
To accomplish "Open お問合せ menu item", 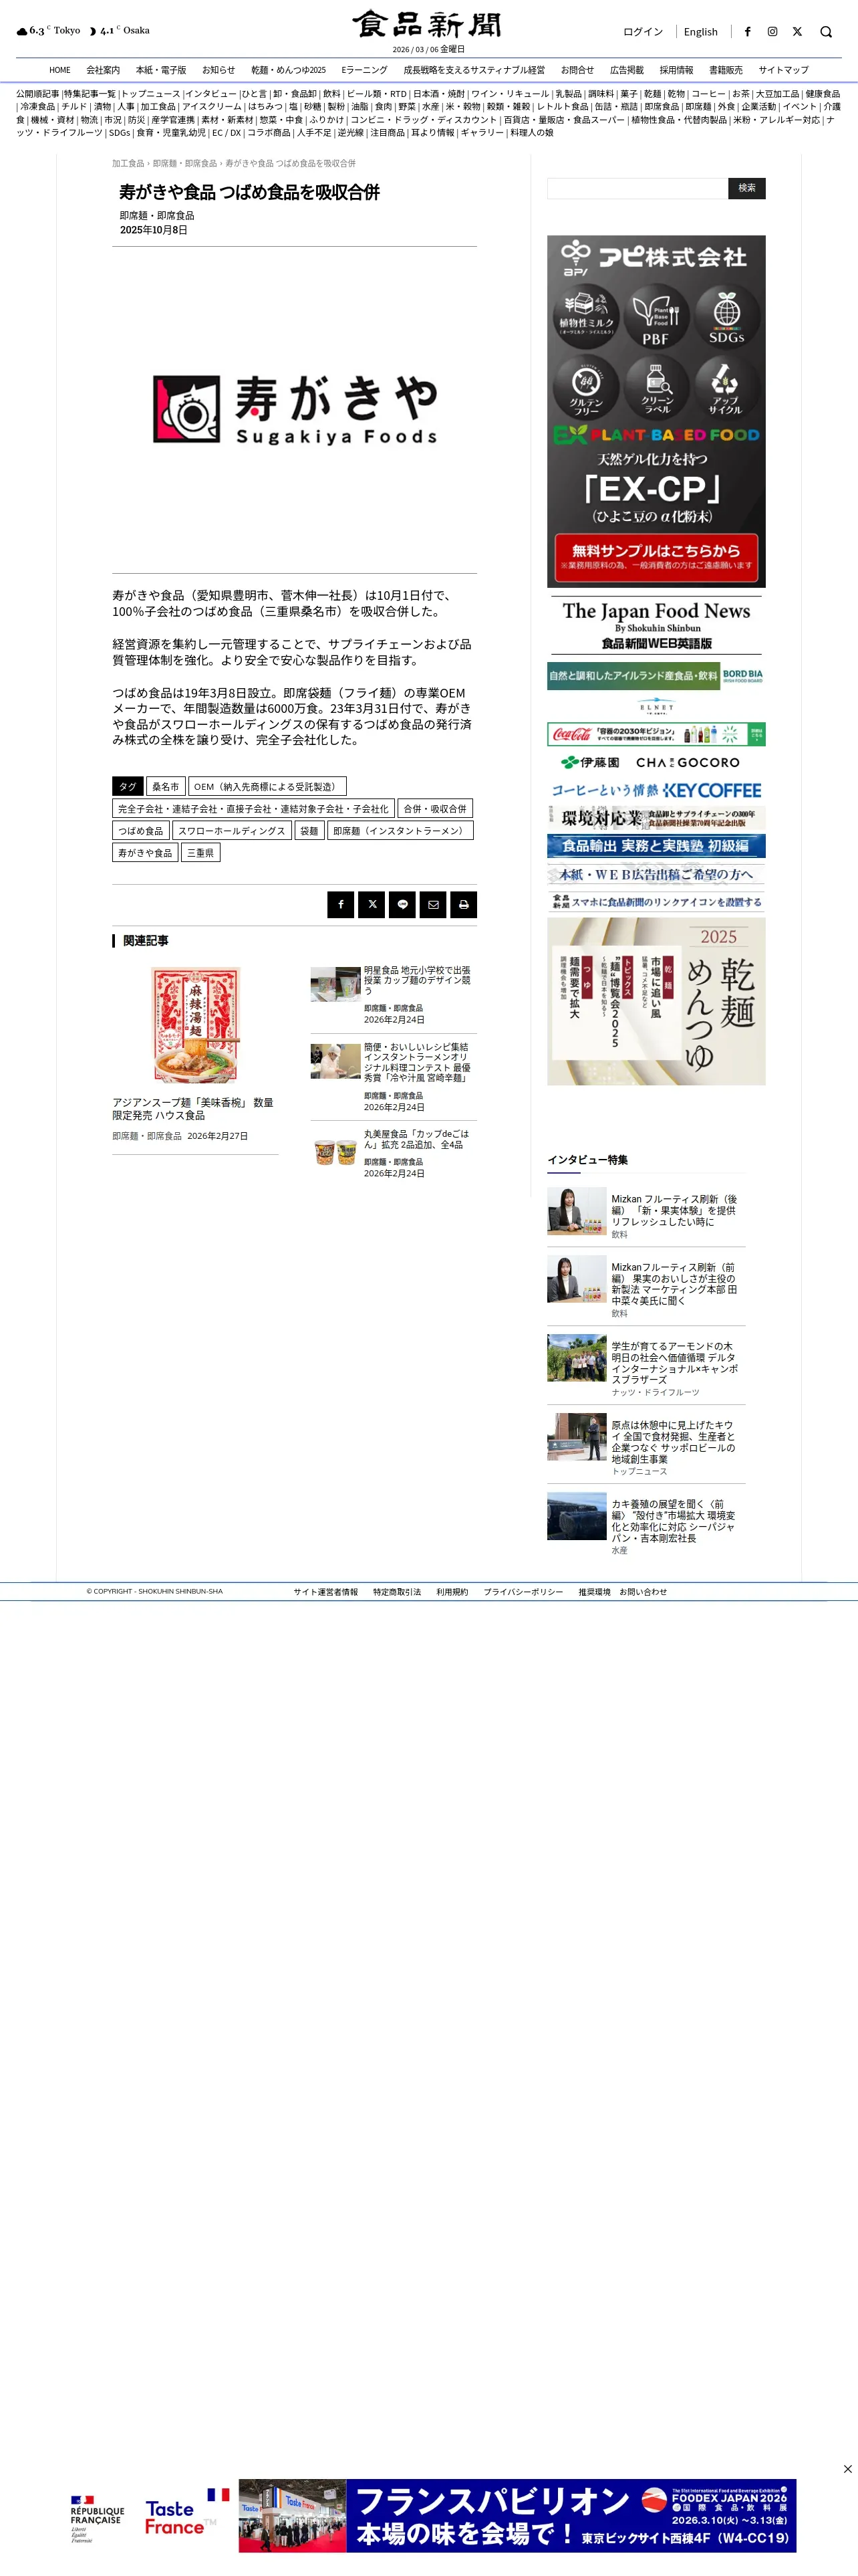I will click(577, 70).
